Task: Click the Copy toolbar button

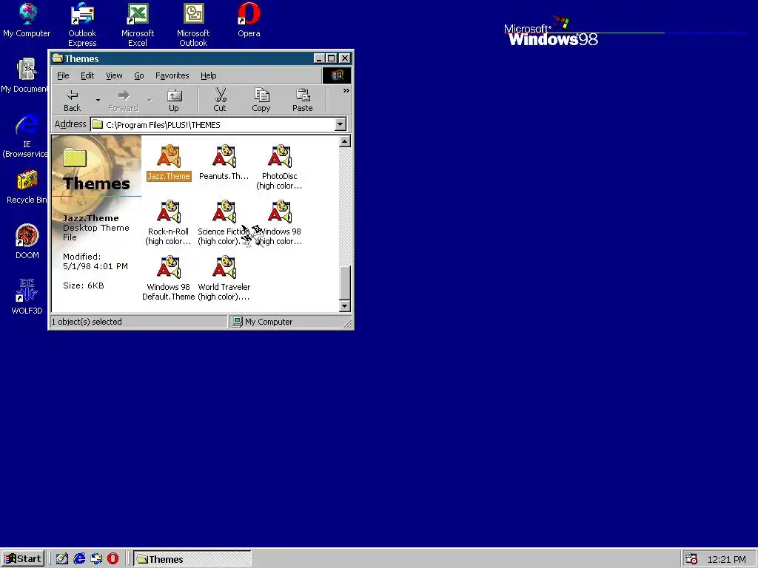Action: 261,100
